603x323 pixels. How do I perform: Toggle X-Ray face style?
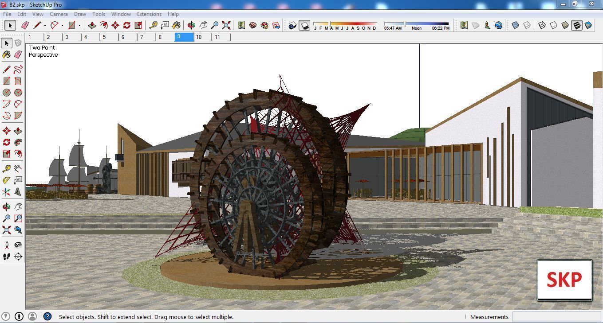coord(515,25)
